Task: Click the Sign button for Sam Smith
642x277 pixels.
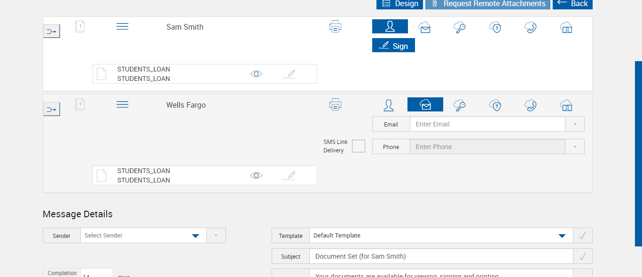Action: point(393,46)
